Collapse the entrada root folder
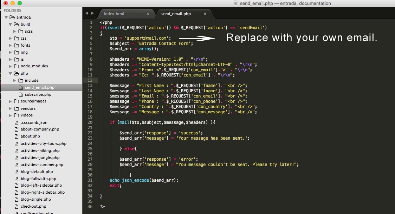Screen dimensions: 395x214 (6, 17)
